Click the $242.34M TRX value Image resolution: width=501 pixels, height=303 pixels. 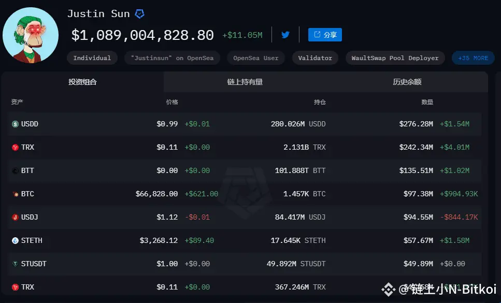[416, 147]
